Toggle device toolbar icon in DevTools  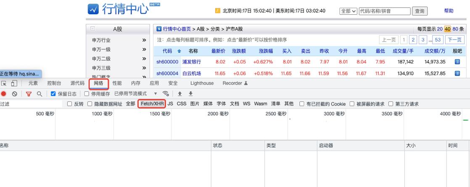pyautogui.click(x=14, y=83)
